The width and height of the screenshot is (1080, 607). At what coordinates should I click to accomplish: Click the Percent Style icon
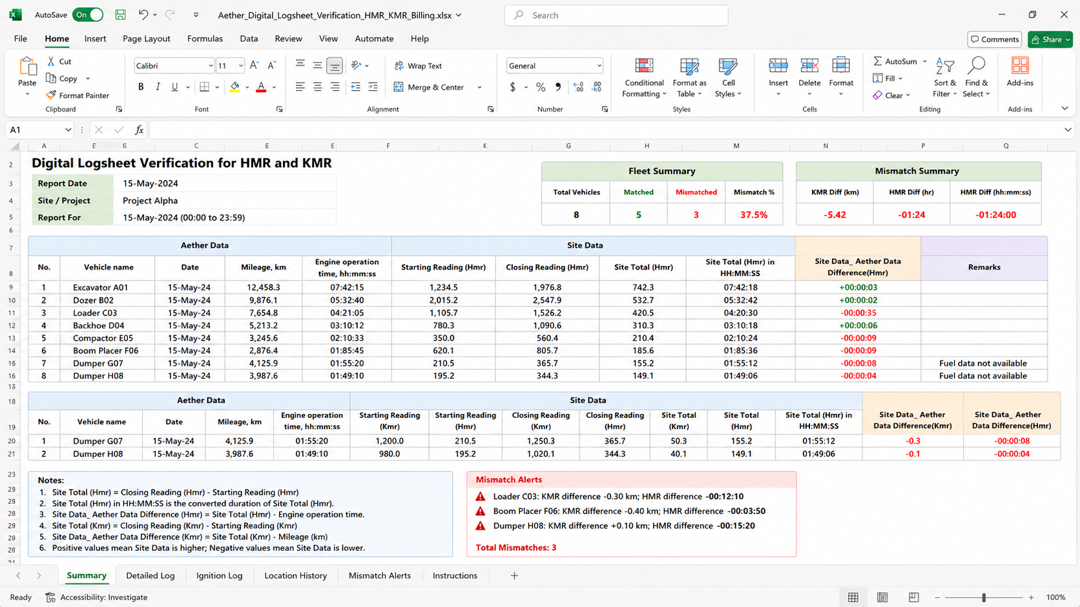(541, 87)
